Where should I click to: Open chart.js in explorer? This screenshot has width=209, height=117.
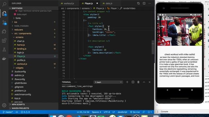(21, 41)
